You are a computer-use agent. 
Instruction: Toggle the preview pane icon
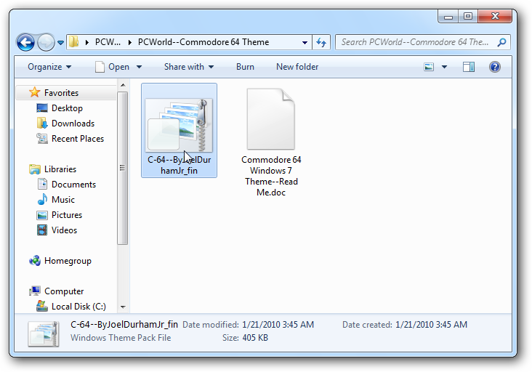469,67
